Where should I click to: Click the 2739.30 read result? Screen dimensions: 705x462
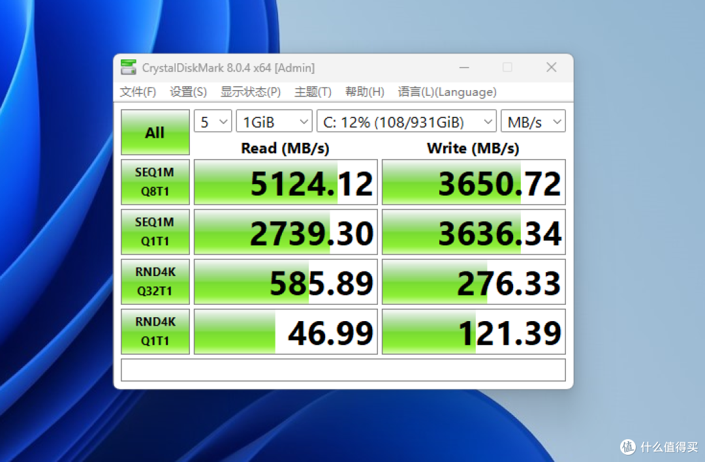tap(285, 232)
